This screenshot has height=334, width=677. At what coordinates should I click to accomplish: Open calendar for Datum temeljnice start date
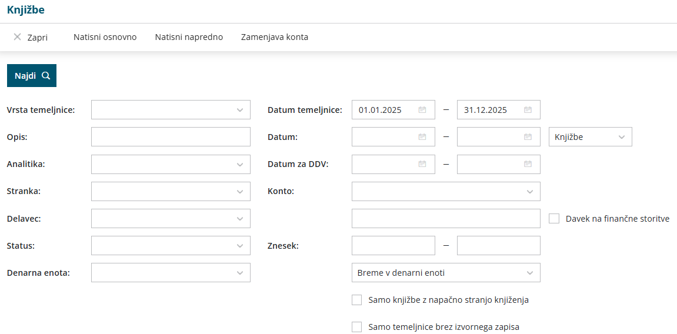[422, 110]
